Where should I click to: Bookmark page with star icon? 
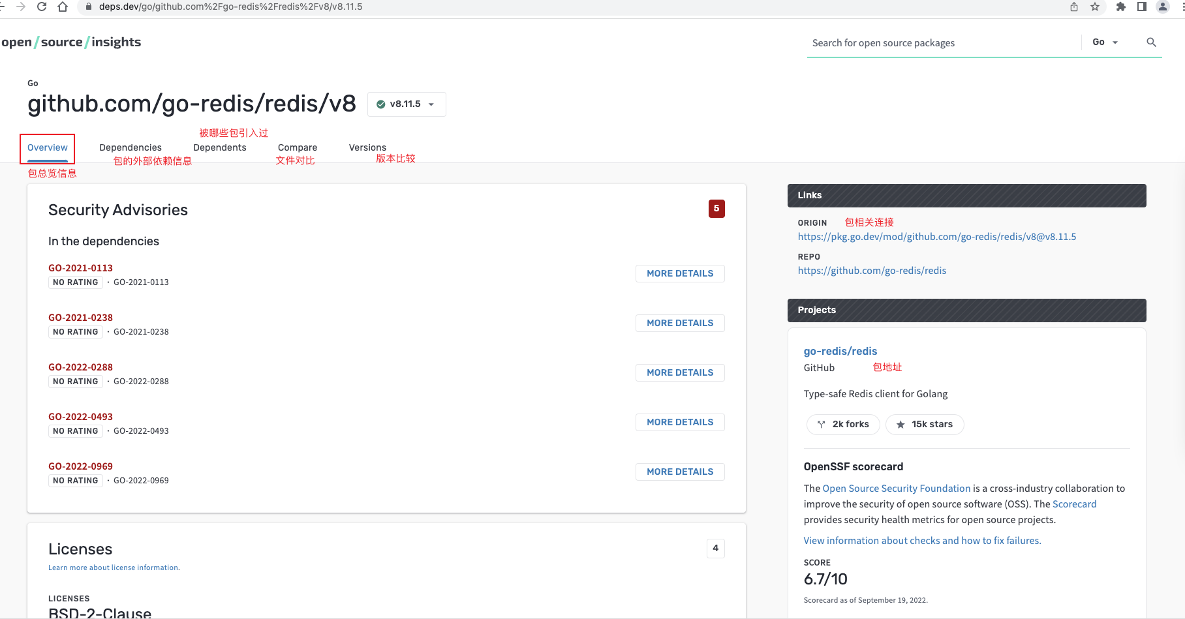click(1095, 7)
